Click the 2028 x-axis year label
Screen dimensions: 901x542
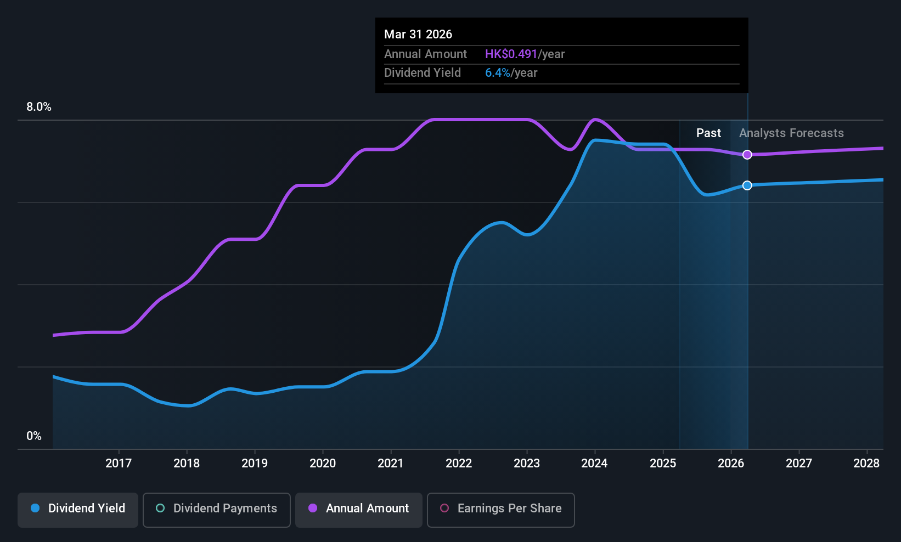click(x=866, y=463)
